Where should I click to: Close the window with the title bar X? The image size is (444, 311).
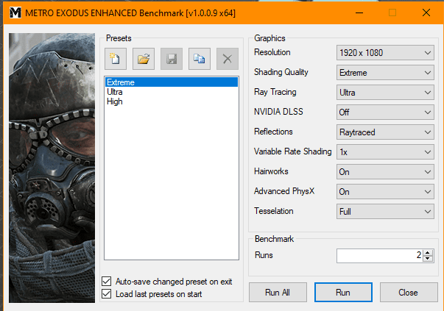coord(426,12)
